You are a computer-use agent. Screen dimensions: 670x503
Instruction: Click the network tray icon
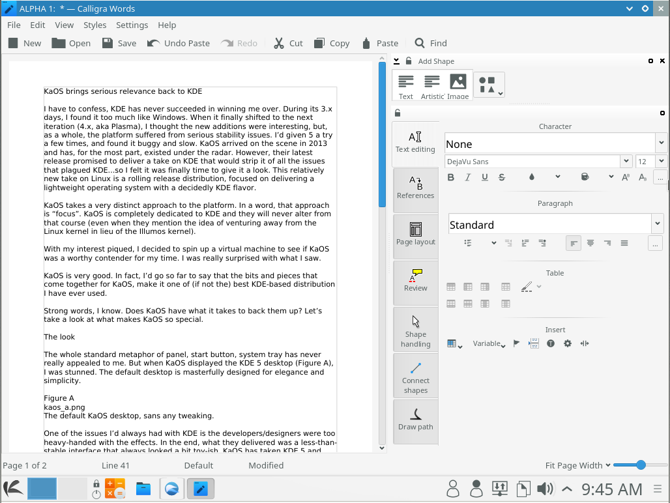point(499,489)
